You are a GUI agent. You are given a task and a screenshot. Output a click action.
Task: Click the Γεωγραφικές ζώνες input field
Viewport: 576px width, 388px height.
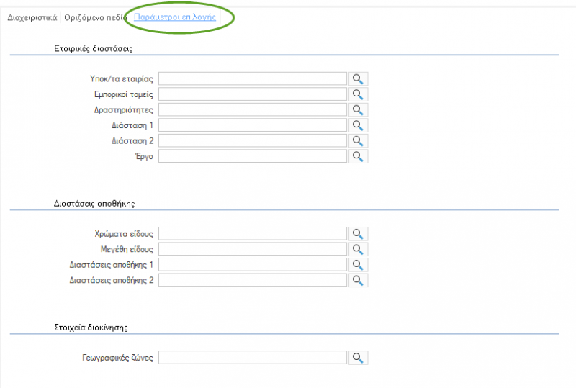[253, 358]
